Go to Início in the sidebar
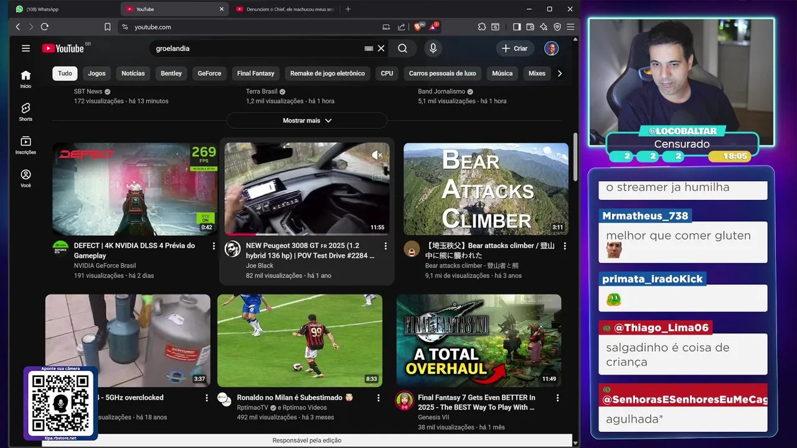797x448 pixels. click(x=26, y=79)
